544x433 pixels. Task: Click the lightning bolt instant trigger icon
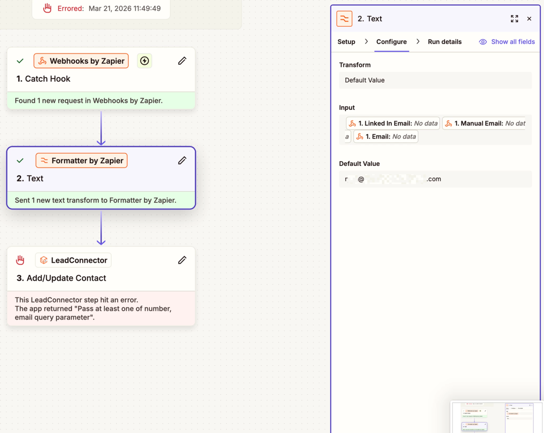click(145, 61)
